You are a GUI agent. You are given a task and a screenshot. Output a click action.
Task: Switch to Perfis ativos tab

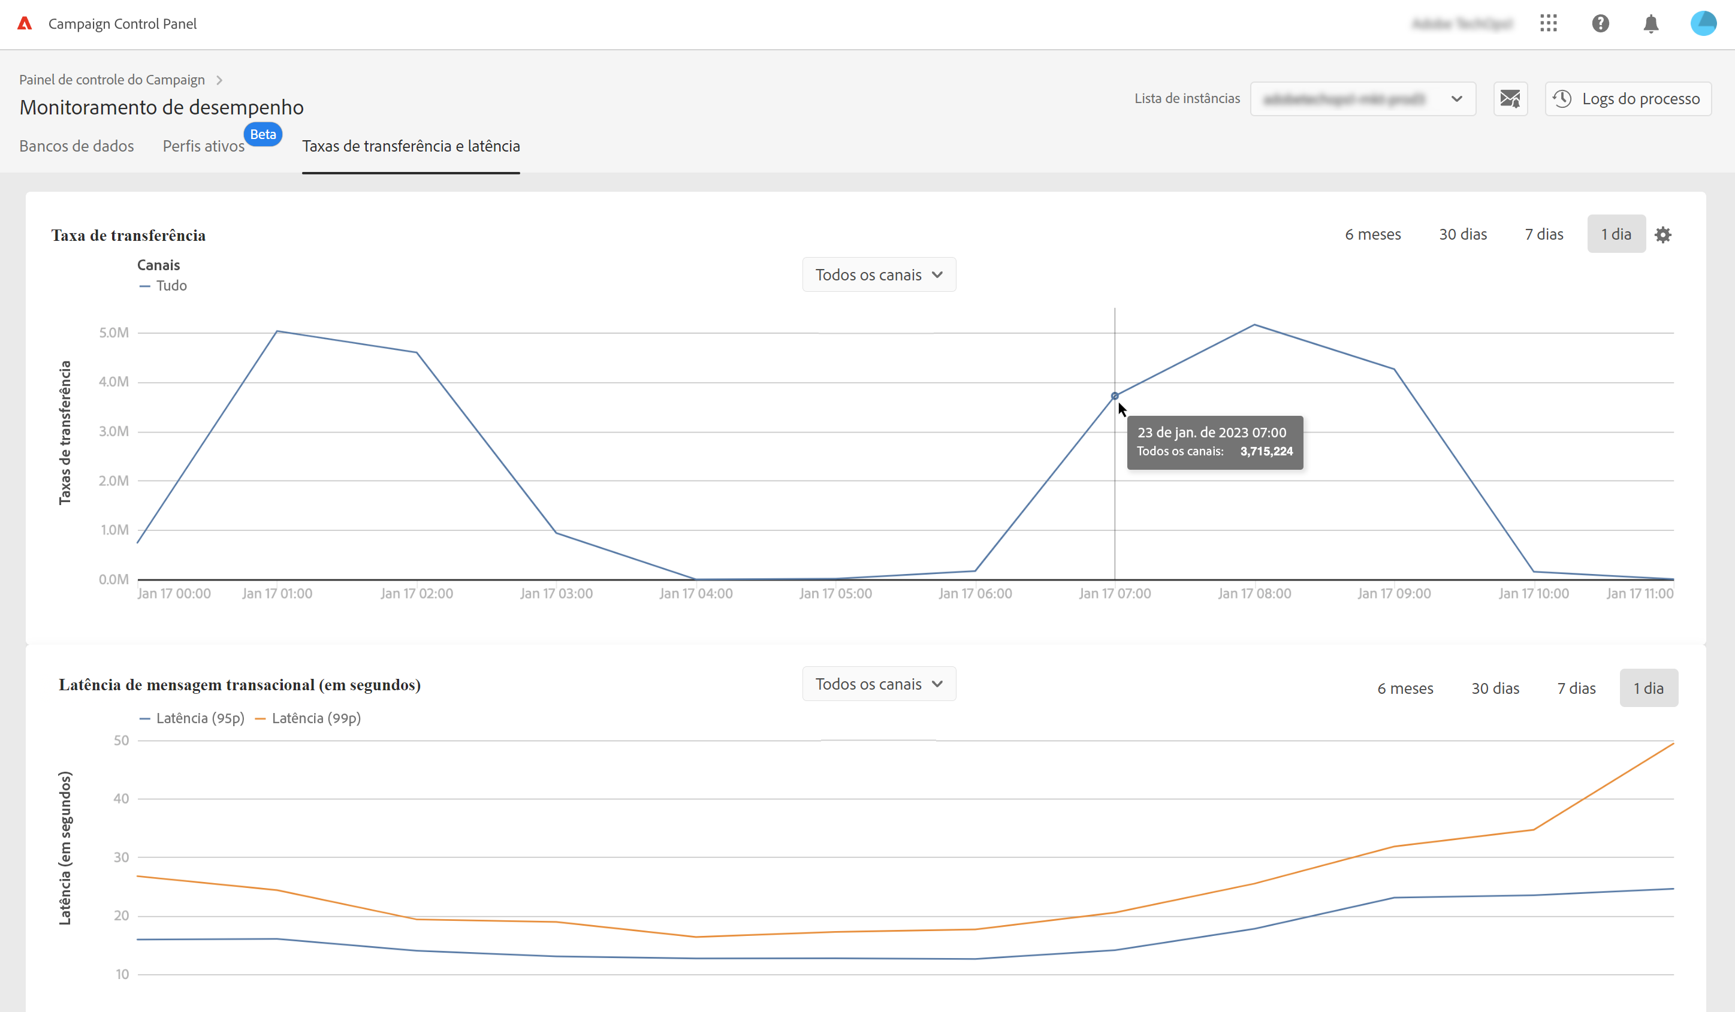tap(203, 146)
